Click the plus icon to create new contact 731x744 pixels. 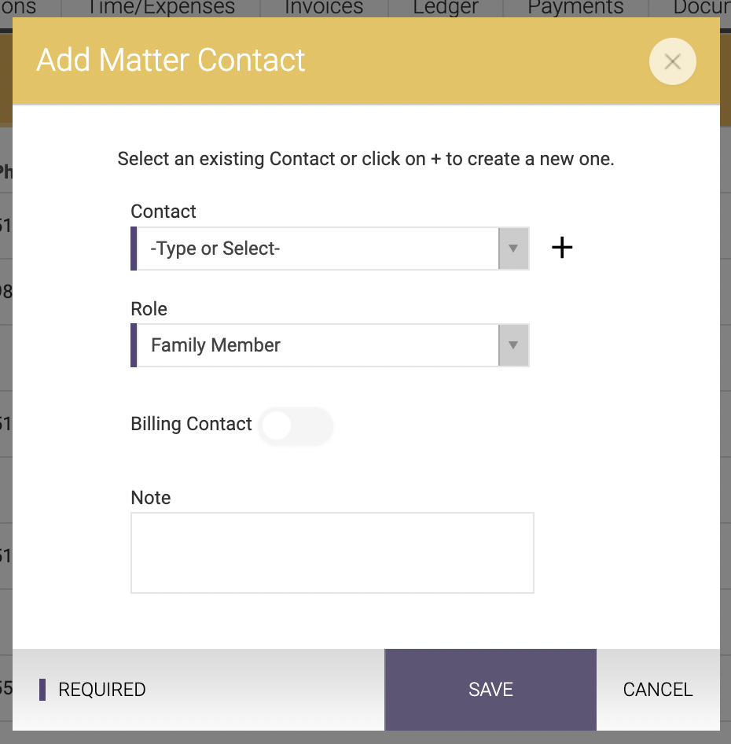pyautogui.click(x=562, y=248)
